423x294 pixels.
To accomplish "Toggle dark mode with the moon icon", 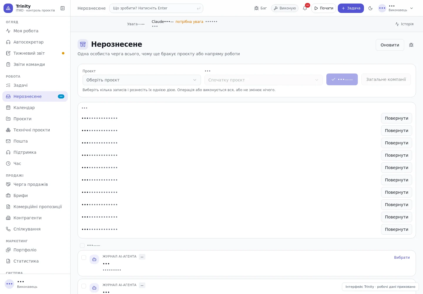I will tap(370, 8).
